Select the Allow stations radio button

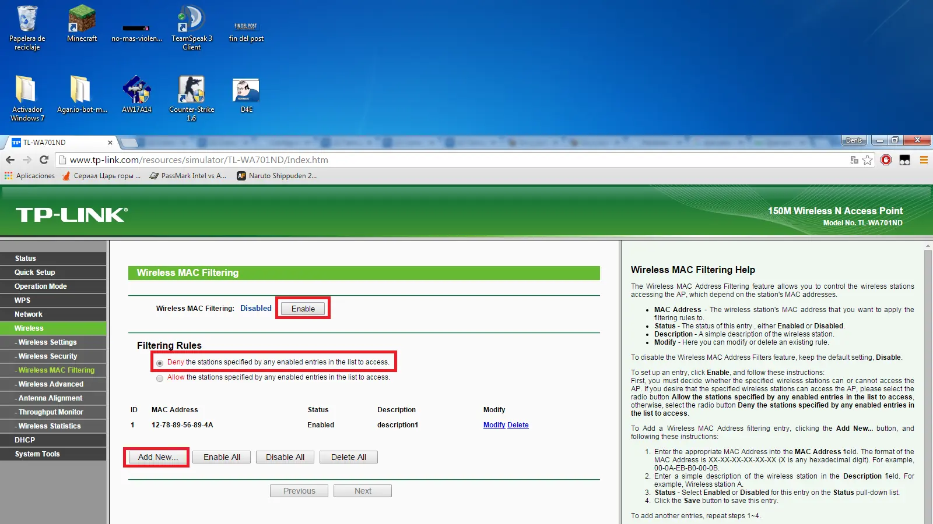[160, 378]
